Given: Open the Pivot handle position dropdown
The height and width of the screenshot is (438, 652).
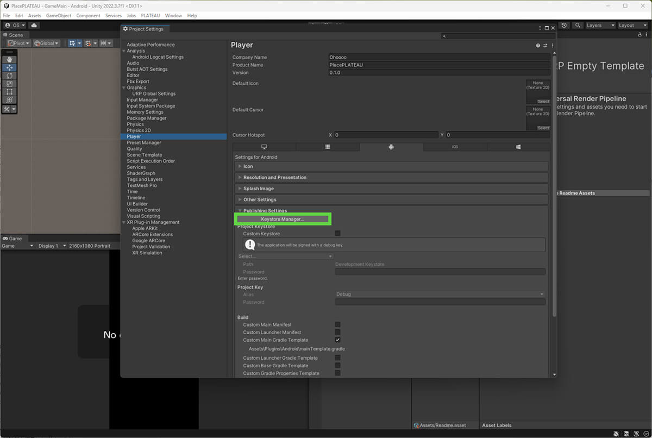Looking at the screenshot, I should click(18, 43).
